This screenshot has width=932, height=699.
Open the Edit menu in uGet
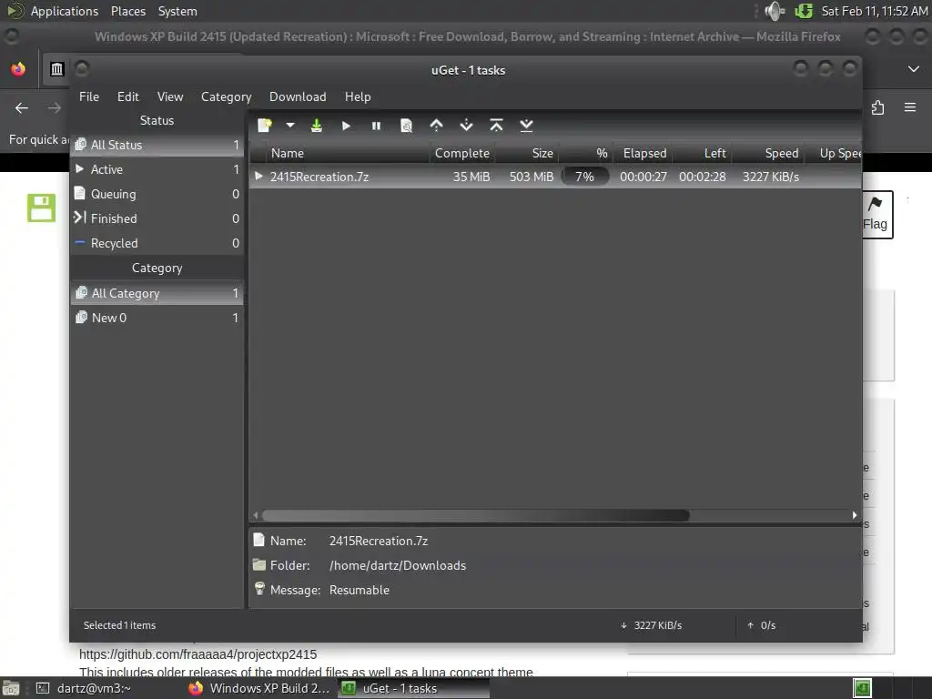(x=127, y=96)
